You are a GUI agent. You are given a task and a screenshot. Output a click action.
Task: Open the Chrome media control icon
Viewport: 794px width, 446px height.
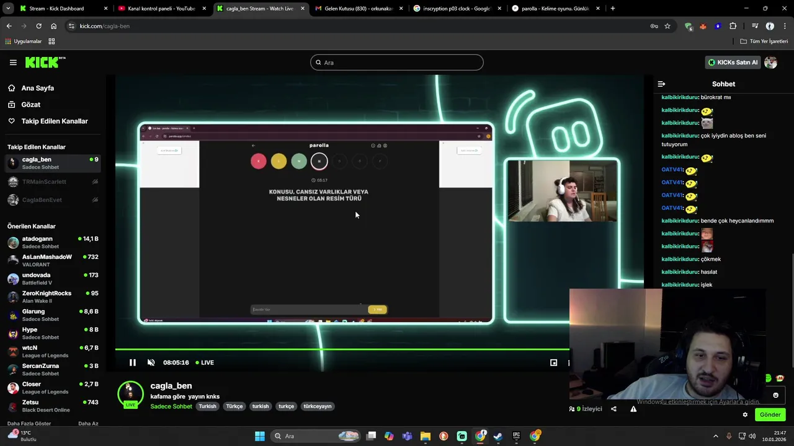pyautogui.click(x=755, y=26)
